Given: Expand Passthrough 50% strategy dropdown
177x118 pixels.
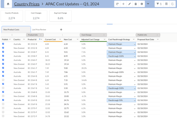Looking at the screenshot, I should click(135, 100).
